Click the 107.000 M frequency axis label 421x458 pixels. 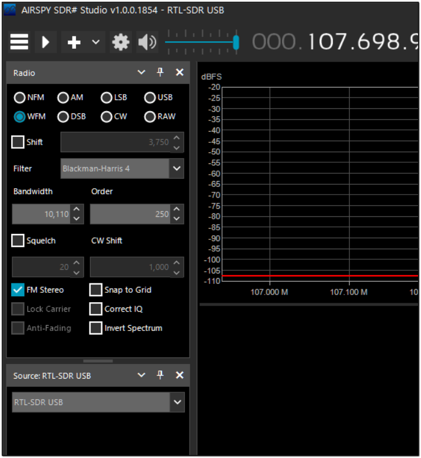(x=270, y=292)
